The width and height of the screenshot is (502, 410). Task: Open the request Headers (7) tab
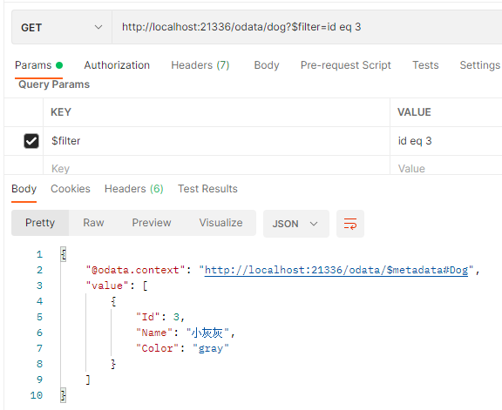[x=200, y=65]
